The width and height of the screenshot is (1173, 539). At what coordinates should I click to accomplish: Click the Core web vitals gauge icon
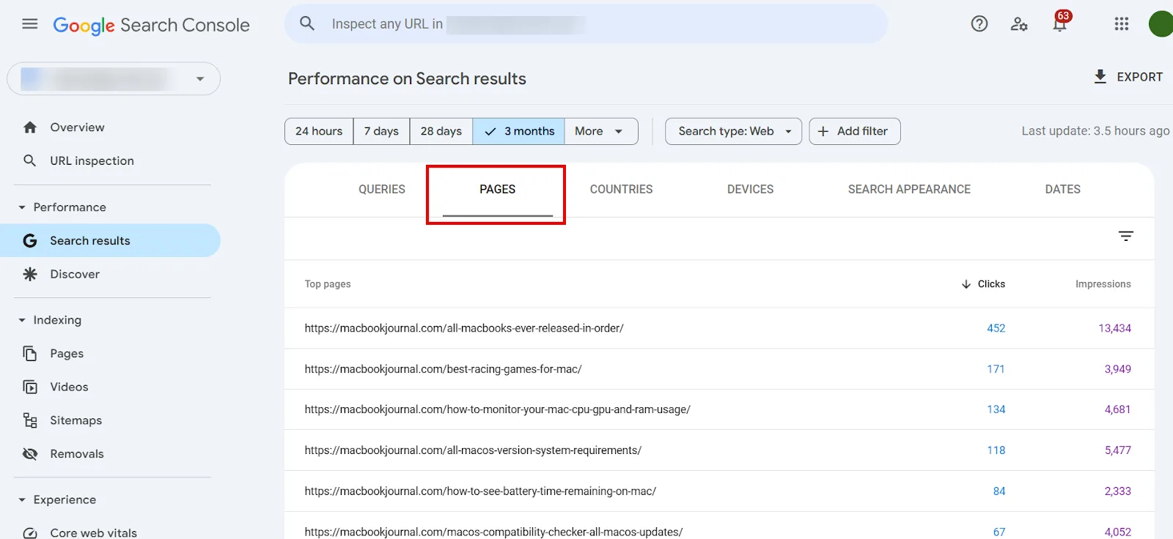[x=30, y=533]
